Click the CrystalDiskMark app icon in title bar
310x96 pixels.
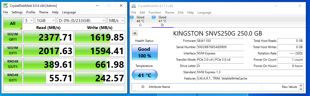(6, 5)
